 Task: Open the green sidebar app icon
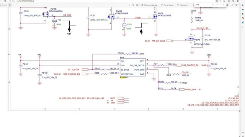point(243,10)
